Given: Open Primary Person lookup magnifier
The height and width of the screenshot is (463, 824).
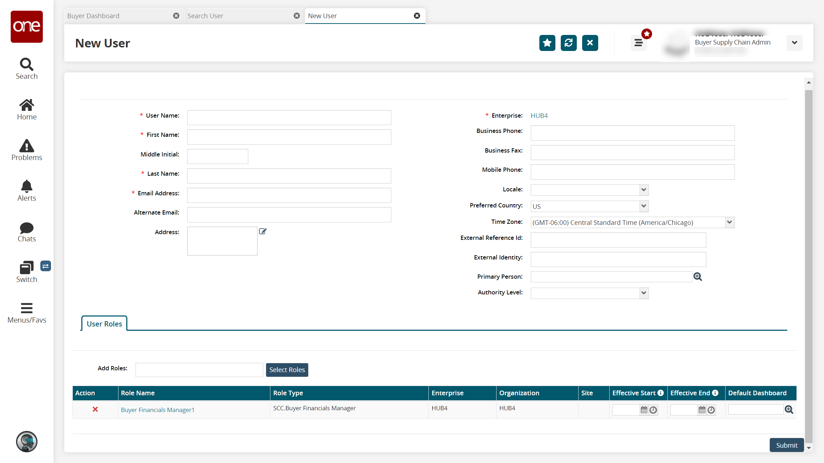Looking at the screenshot, I should click(698, 277).
